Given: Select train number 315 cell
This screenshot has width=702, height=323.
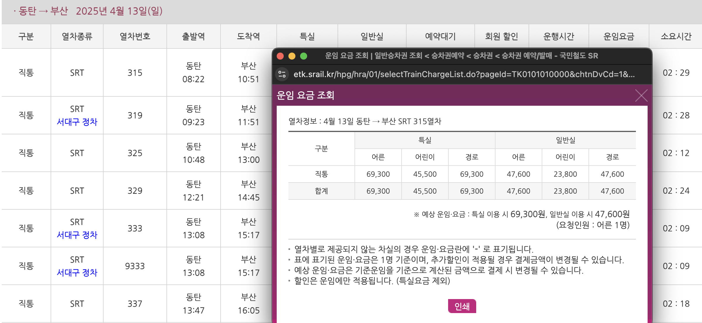Looking at the screenshot, I should (135, 73).
